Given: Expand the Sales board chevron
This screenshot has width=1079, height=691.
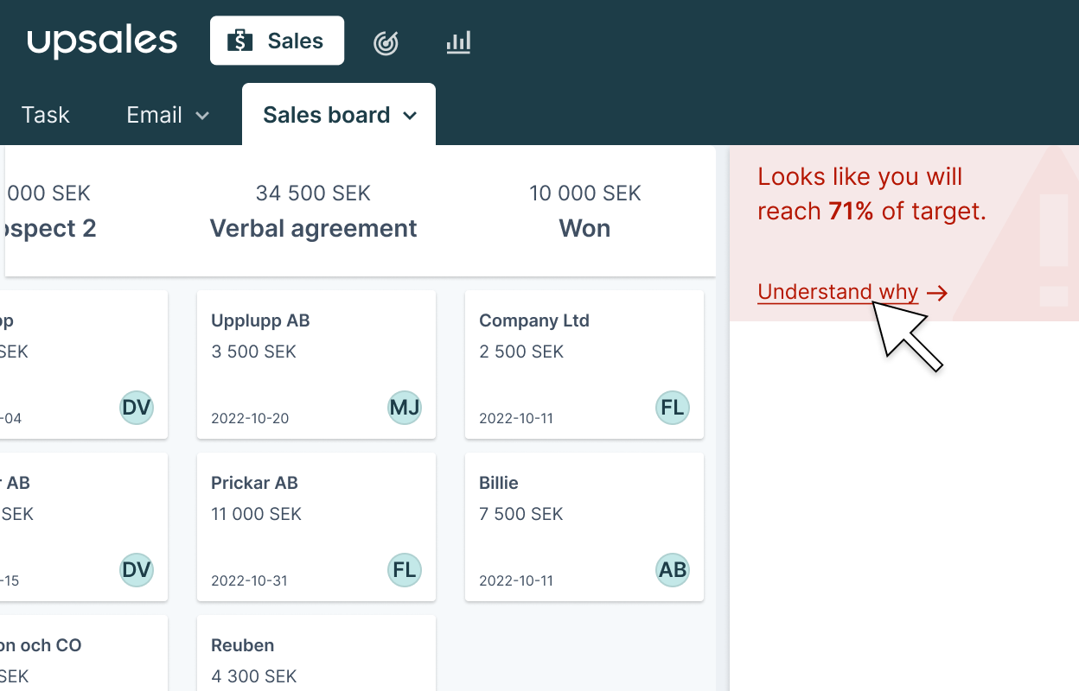Looking at the screenshot, I should tap(409, 115).
